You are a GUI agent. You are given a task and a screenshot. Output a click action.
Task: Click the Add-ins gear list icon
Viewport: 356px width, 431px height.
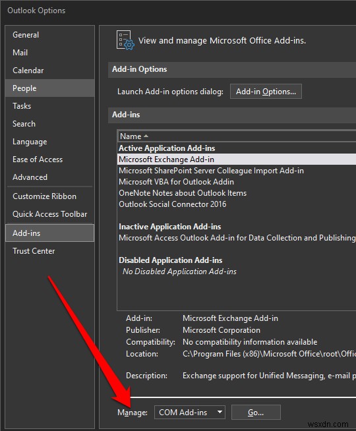[x=125, y=40]
